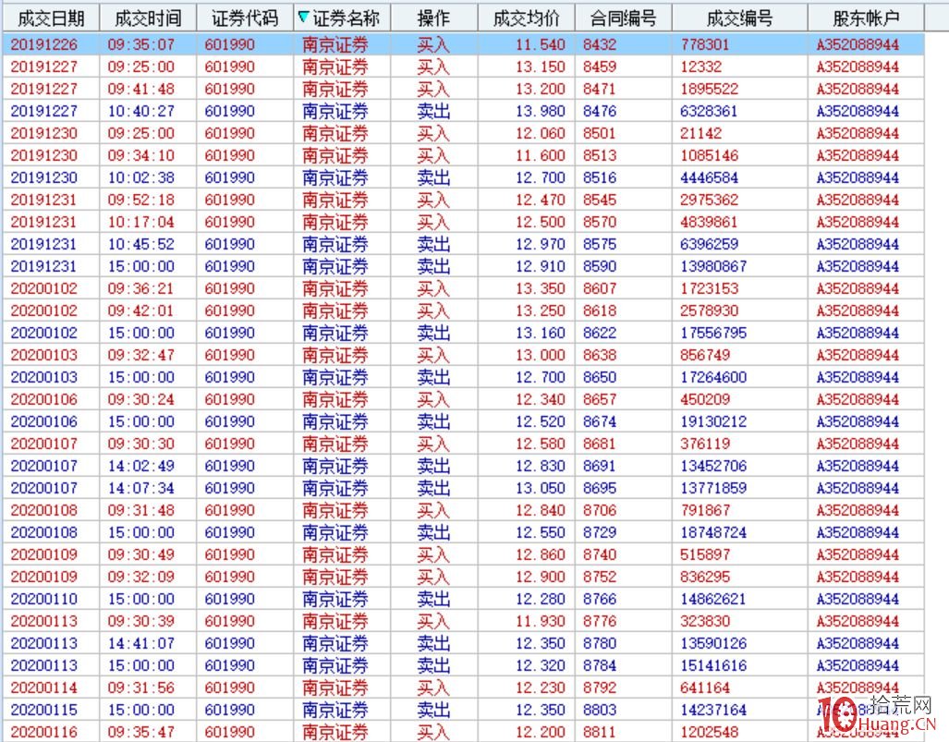Image resolution: width=949 pixels, height=742 pixels.
Task: Select the time cell 09:42:01
Action: pos(141,311)
